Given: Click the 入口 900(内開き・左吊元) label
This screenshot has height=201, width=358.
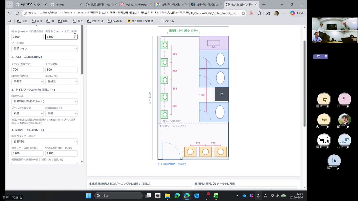Looking at the screenshot, I should pyautogui.click(x=172, y=164).
